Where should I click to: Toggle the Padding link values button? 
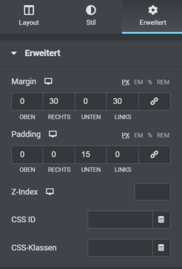(154, 155)
